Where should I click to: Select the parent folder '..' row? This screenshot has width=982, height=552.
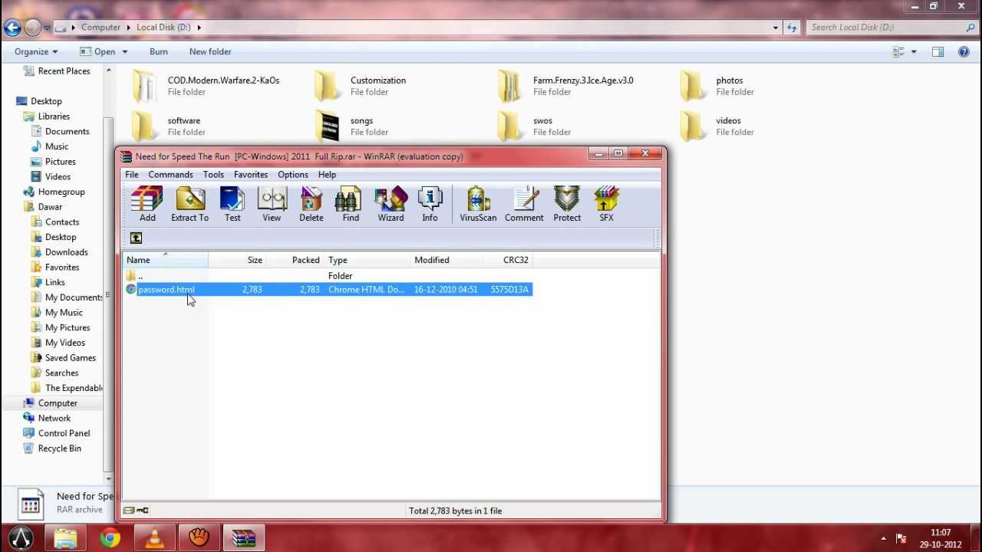(328, 275)
